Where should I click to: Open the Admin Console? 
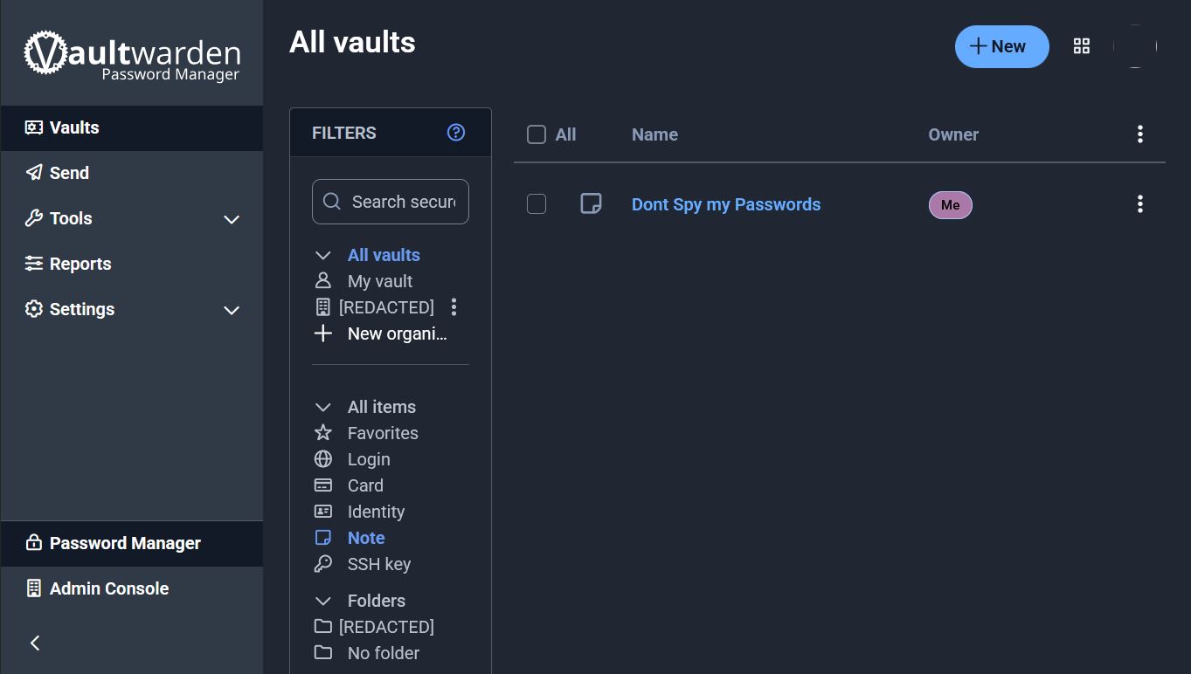pos(108,588)
